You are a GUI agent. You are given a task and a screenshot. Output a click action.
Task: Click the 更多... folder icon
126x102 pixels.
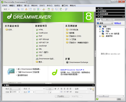click(x=37, y=62)
